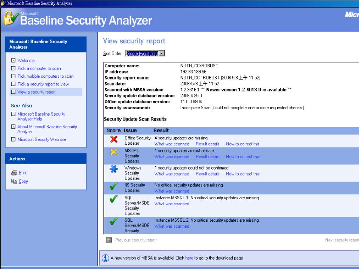
Task: Click the bullet icon beside Pick multiple computers to scan
Action: point(13,76)
